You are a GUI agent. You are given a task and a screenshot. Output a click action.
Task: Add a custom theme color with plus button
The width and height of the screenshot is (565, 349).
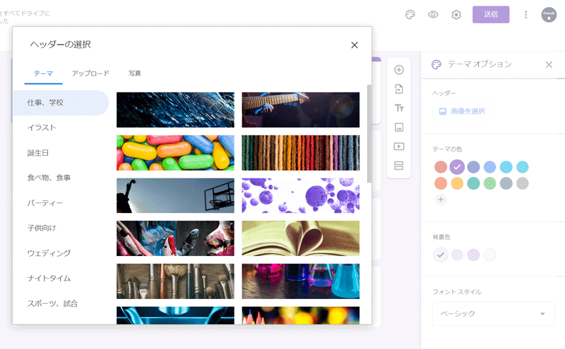click(441, 200)
